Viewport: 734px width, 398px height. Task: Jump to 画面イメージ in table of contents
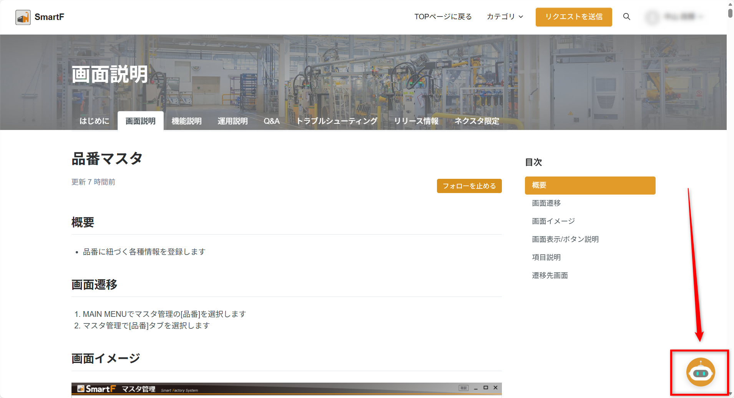(553, 221)
